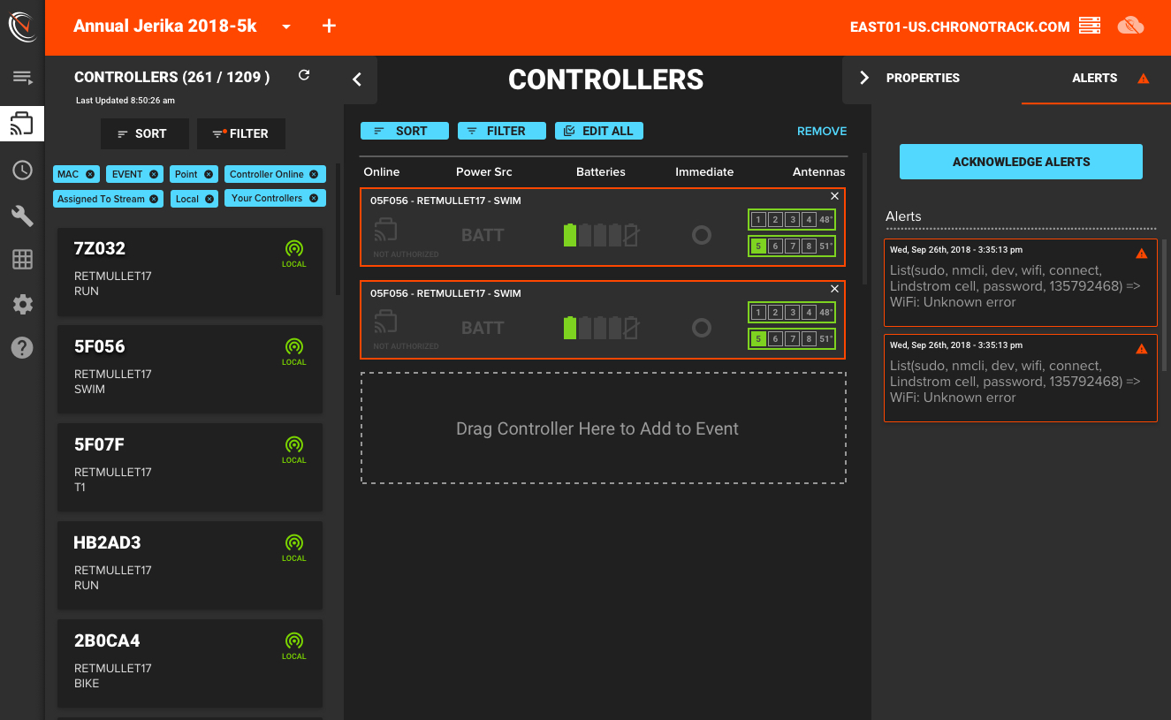This screenshot has height=720, width=1171.
Task: Toggle antenna port 5 on the first controller
Action: pos(757,246)
